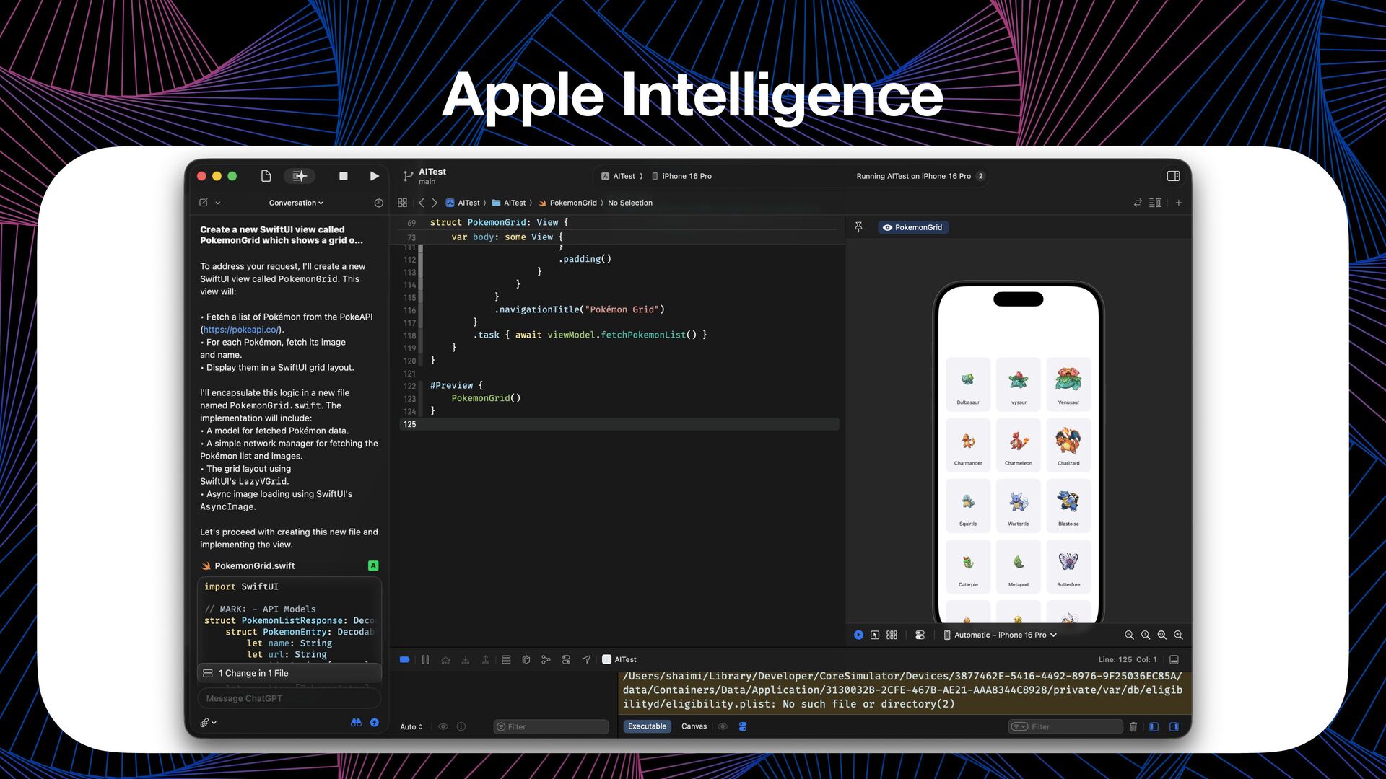The width and height of the screenshot is (1386, 779).
Task: Click the variables Filter field
Action: (x=552, y=726)
